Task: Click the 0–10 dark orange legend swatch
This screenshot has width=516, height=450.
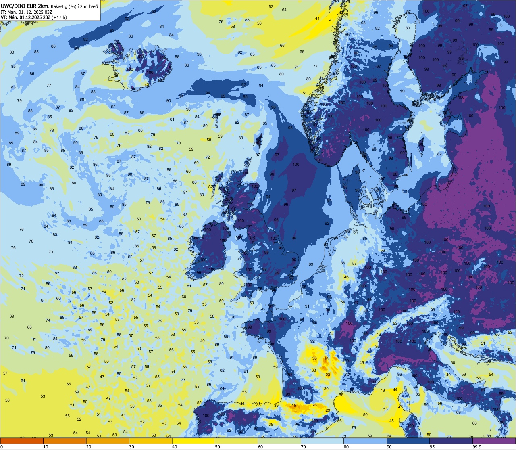Action: tap(22, 441)
